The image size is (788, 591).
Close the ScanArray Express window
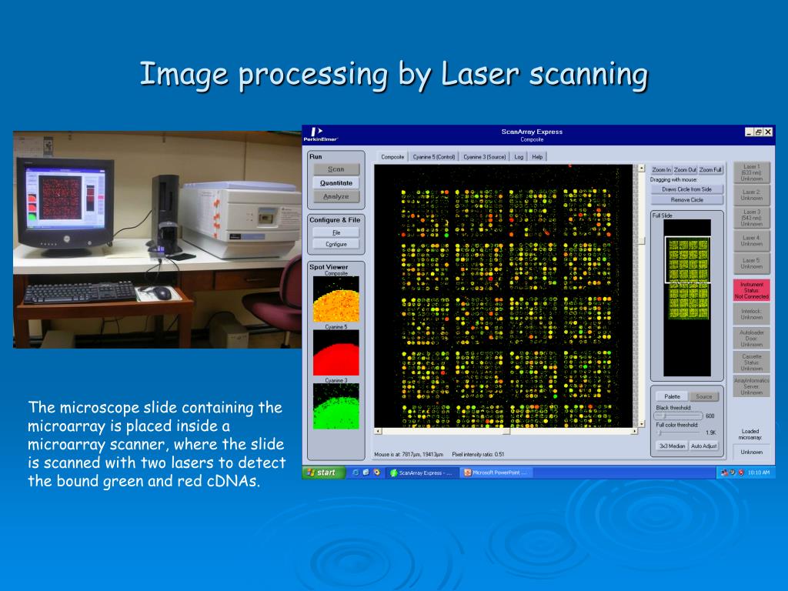768,132
